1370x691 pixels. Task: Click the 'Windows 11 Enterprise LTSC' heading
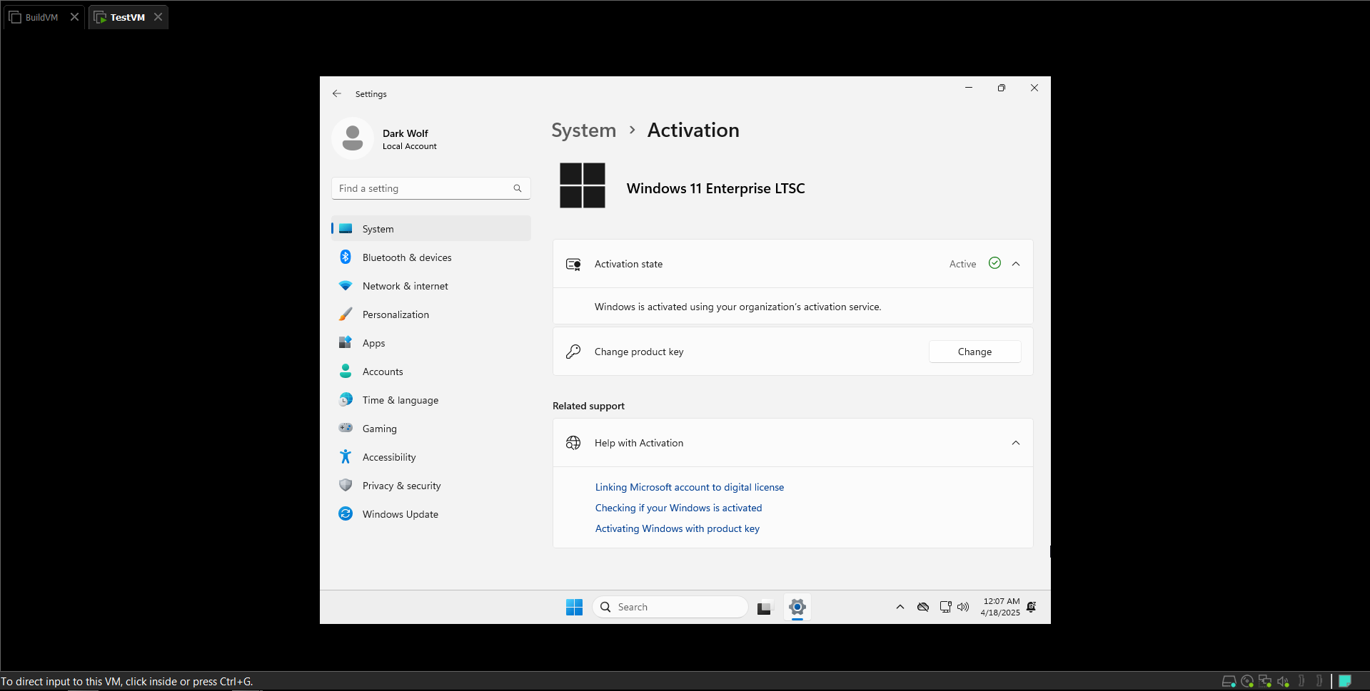click(x=715, y=188)
